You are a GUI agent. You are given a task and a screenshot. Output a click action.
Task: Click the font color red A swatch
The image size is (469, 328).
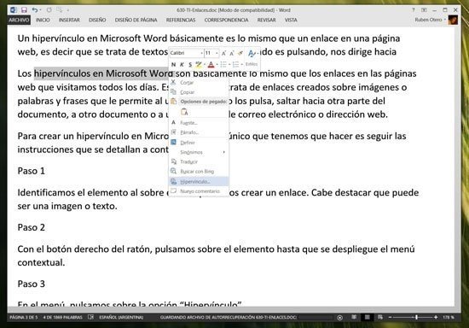tap(211, 64)
